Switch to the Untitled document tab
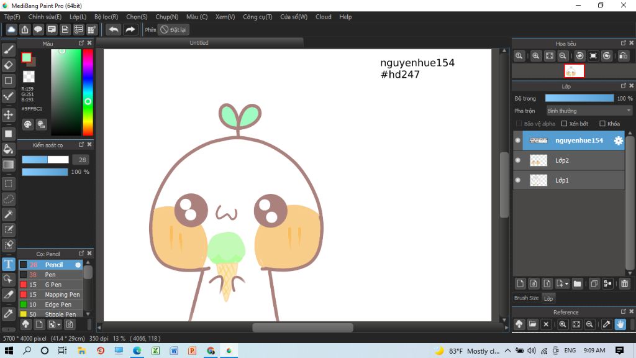Viewport: 636px width, 358px height. pyautogui.click(x=199, y=43)
